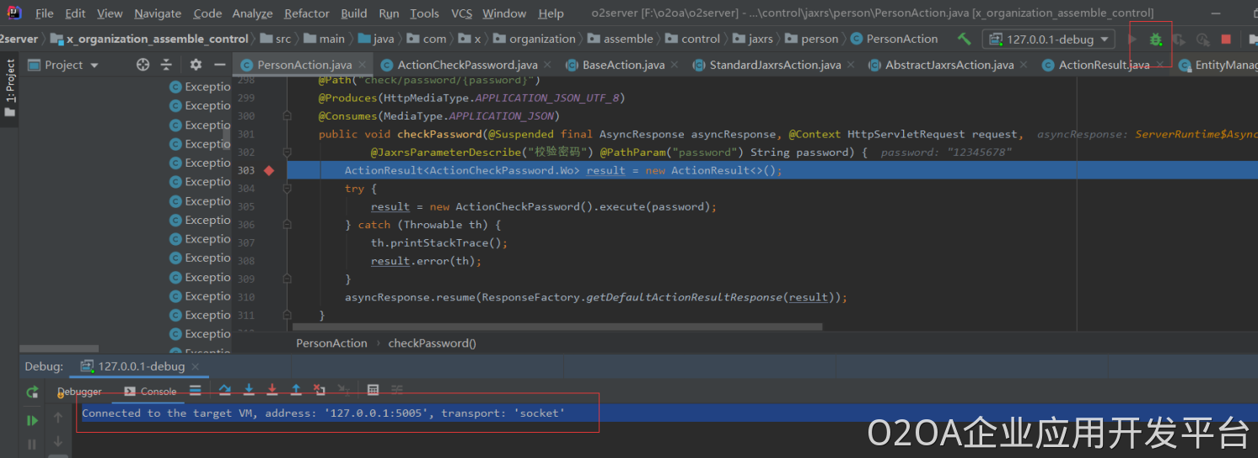Click the Step Into debugger icon
Screen dimensions: 1258x458
(249, 390)
